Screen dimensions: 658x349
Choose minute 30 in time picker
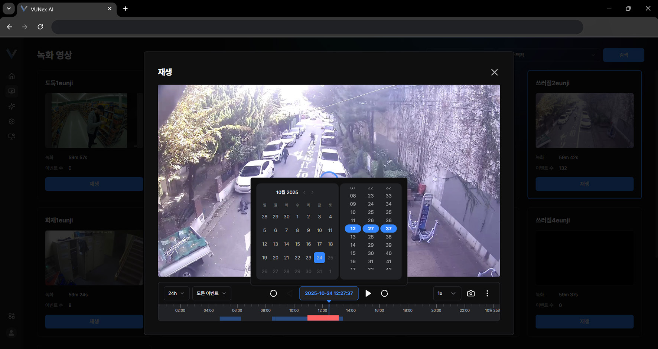(371, 253)
